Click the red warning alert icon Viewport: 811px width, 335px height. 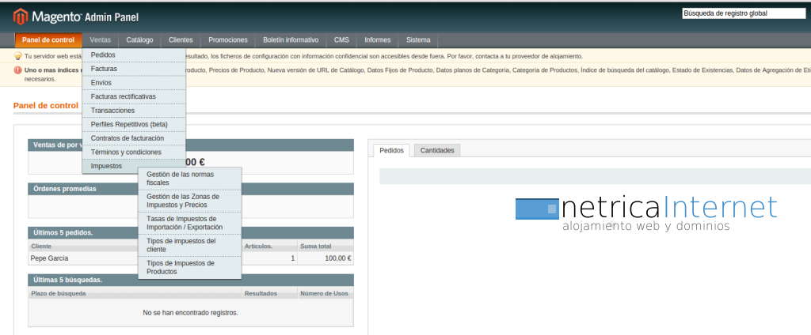point(18,70)
